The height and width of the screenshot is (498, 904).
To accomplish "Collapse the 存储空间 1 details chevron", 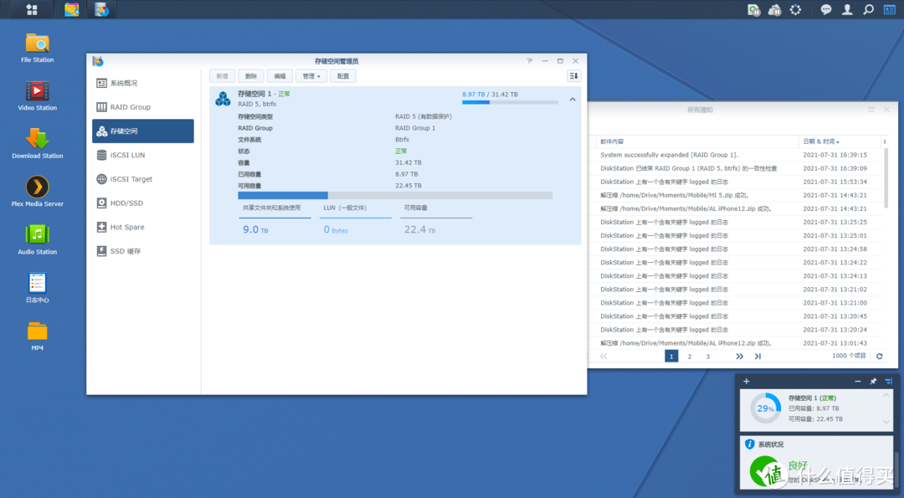I will coord(573,99).
